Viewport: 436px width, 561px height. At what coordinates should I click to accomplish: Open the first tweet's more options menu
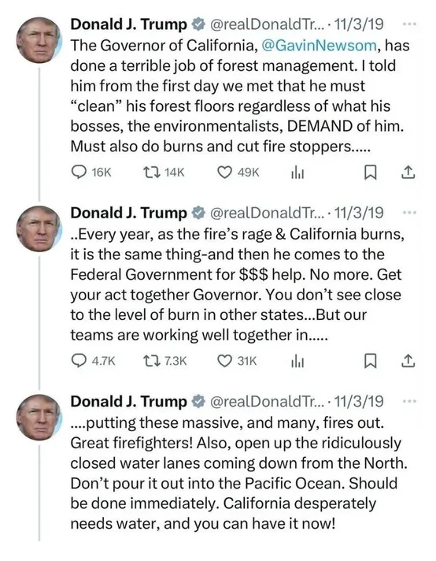409,24
